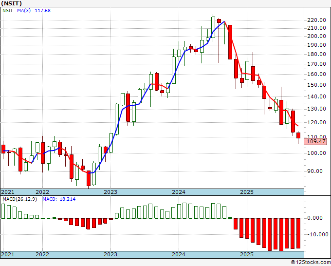
Task: Click the MA(3) legend label
Action: (24, 10)
